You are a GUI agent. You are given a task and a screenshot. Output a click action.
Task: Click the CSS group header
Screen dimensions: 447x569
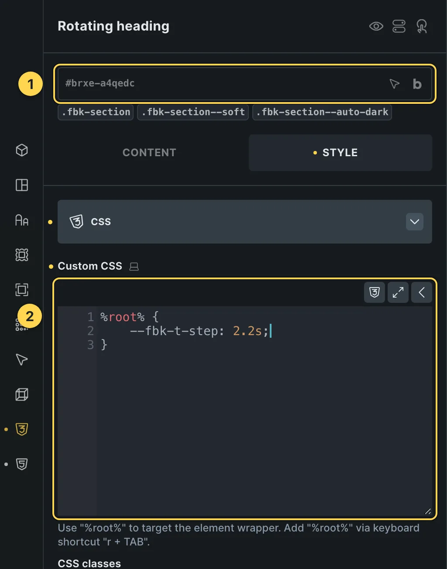pyautogui.click(x=245, y=222)
